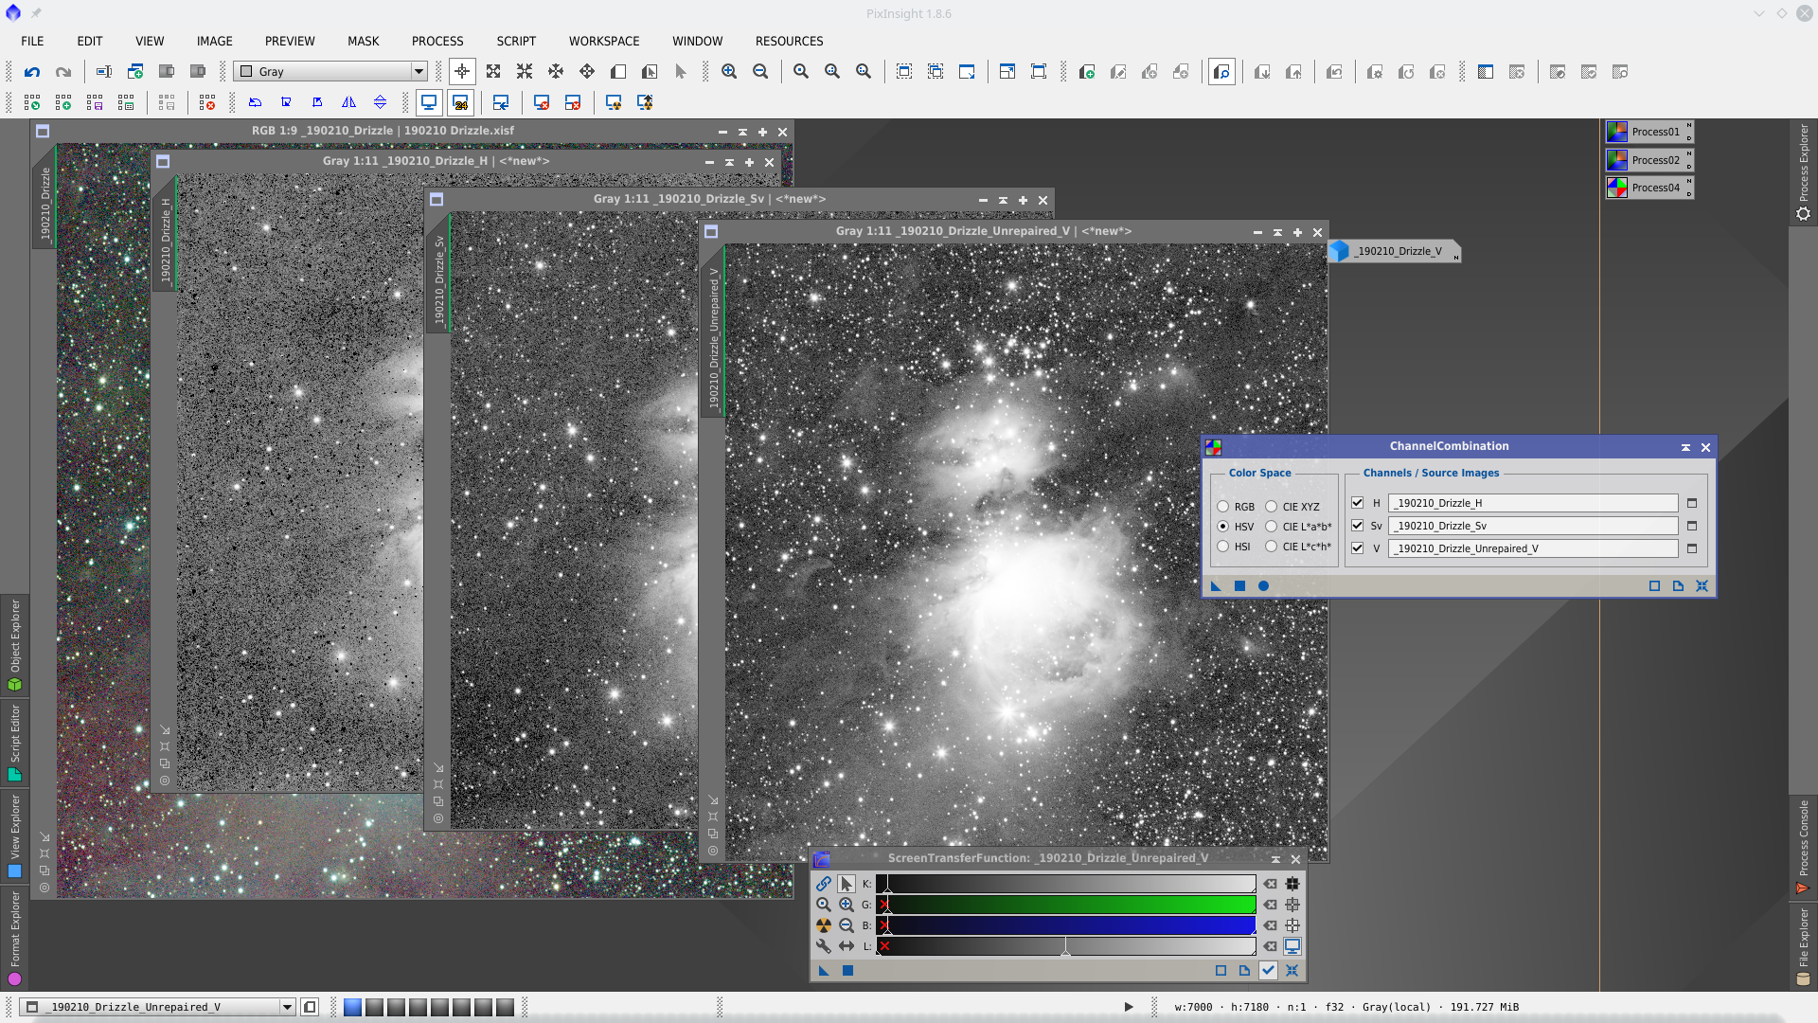Open the PROCESS menu
The height and width of the screenshot is (1023, 1818).
point(437,42)
